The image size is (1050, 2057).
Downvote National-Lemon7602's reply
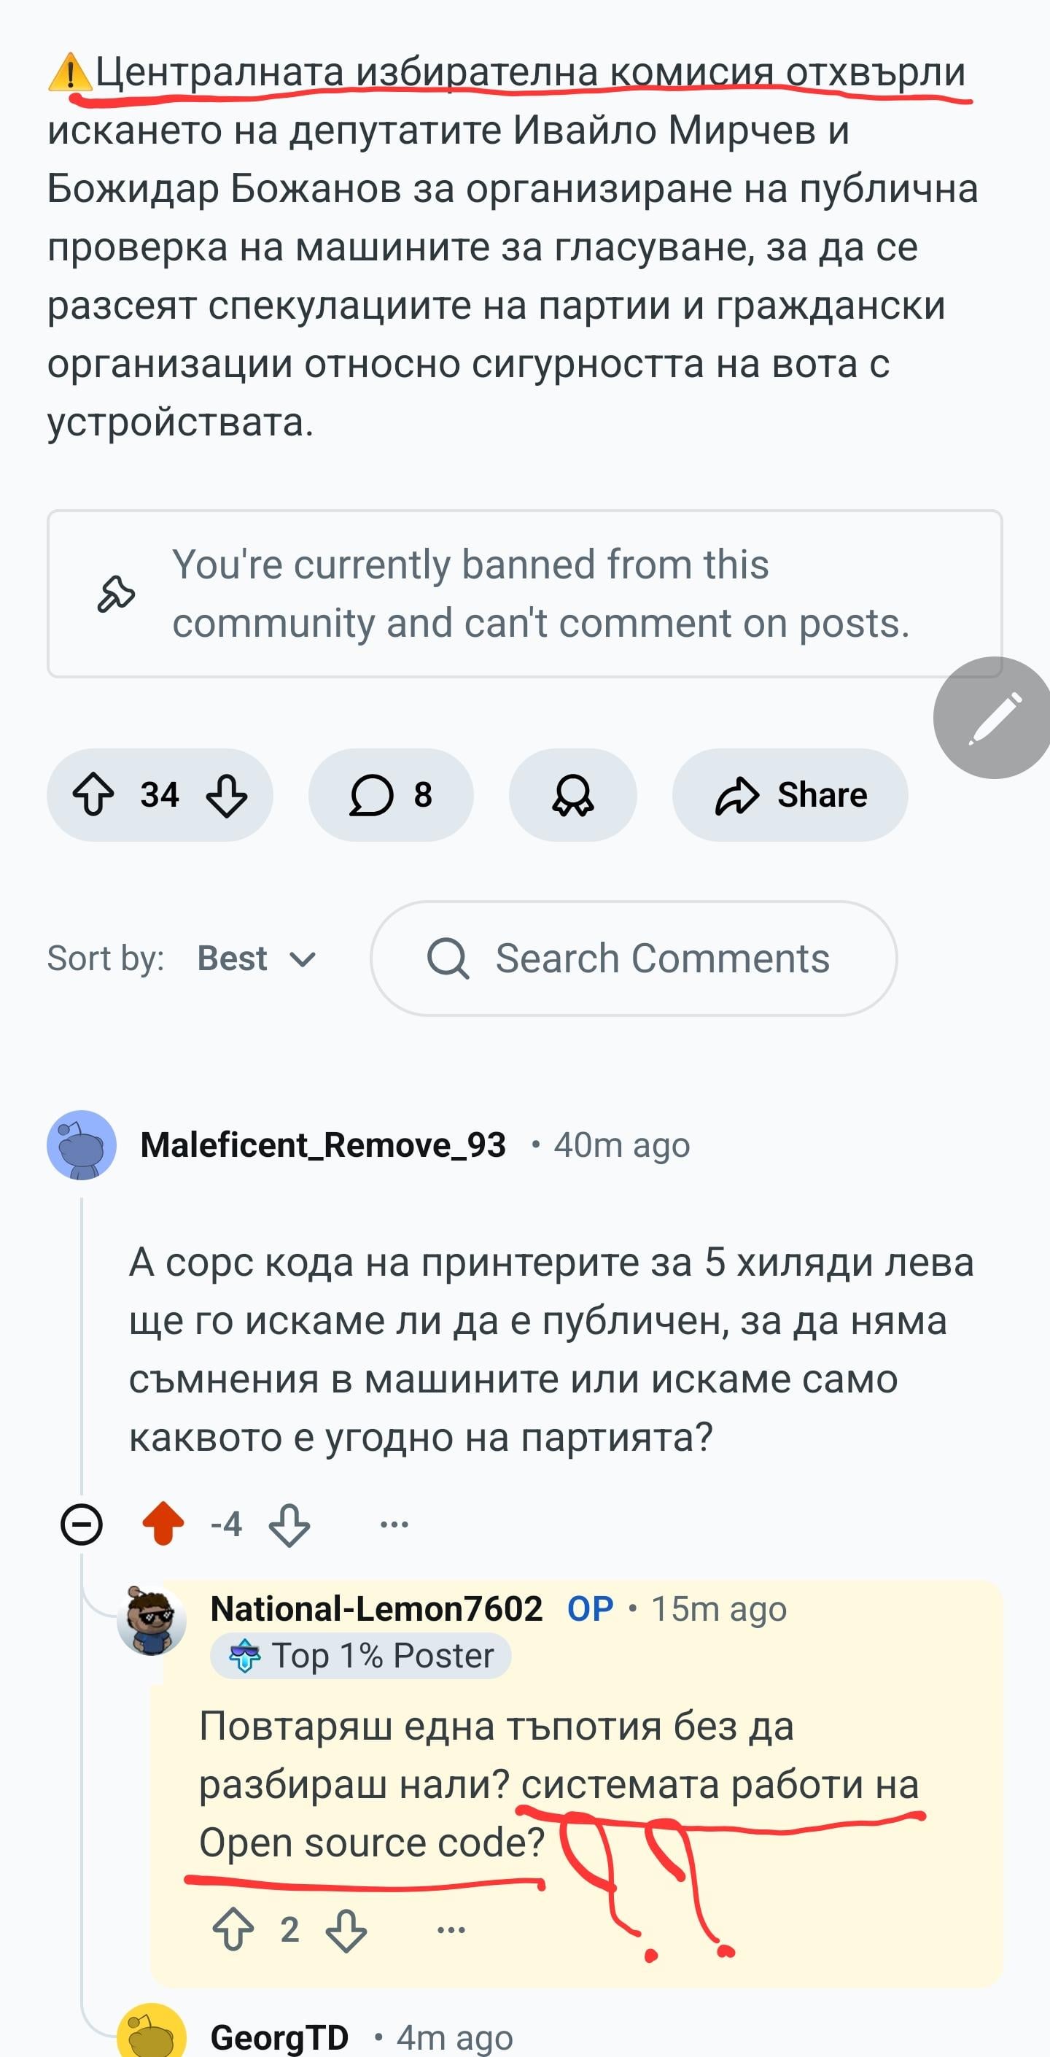(x=346, y=1930)
